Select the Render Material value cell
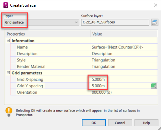This screenshot has width=161, height=130. [123, 67]
